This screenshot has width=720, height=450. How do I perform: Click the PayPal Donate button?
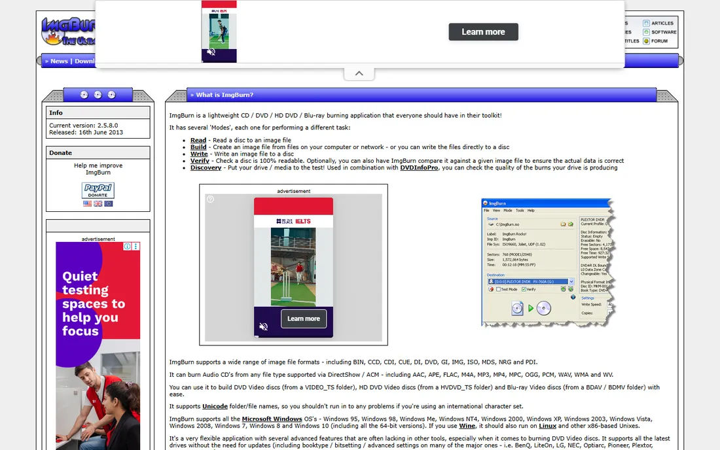coord(98,190)
